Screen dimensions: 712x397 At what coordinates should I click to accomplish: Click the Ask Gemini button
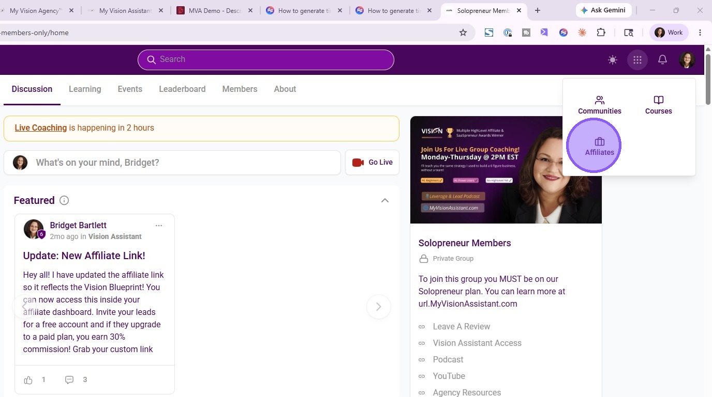pyautogui.click(x=603, y=10)
